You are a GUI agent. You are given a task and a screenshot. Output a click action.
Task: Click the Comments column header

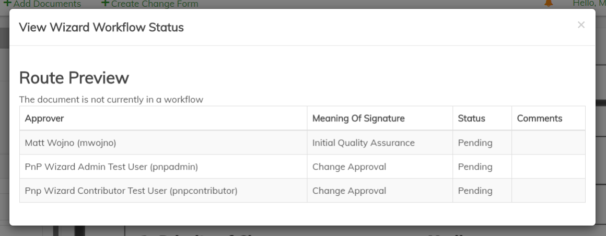point(540,119)
